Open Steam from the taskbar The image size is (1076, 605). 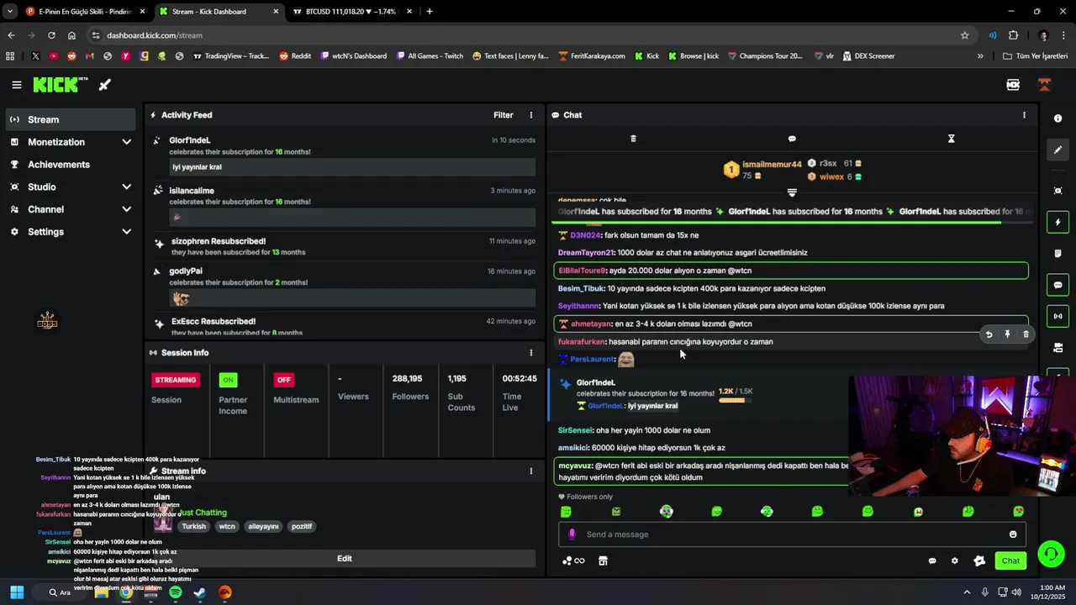pos(200,592)
